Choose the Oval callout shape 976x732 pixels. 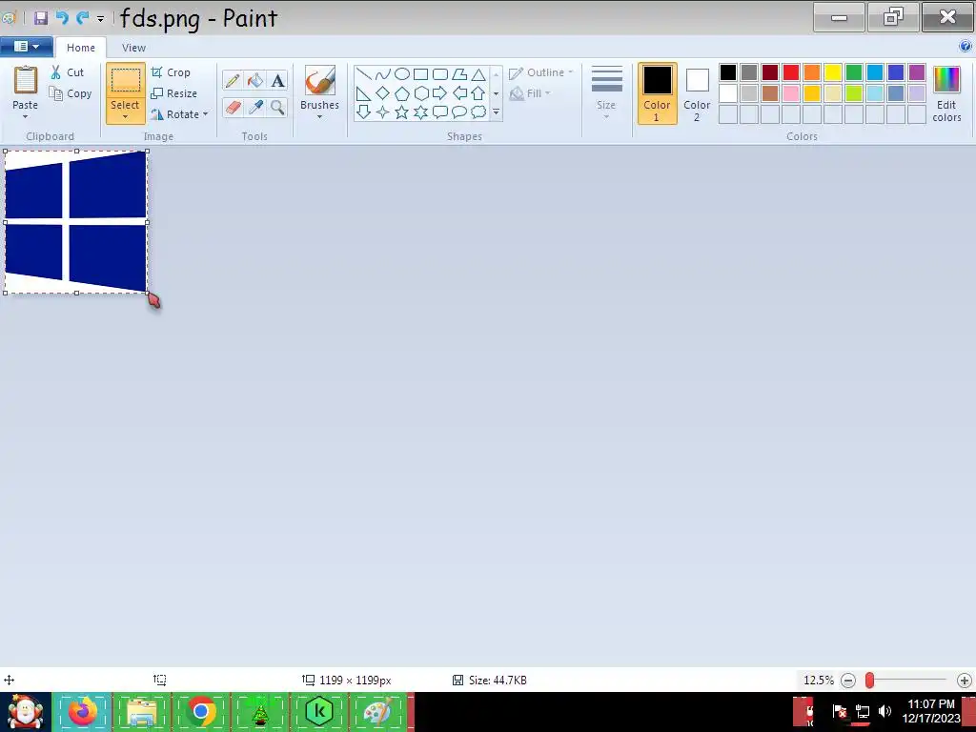[459, 112]
